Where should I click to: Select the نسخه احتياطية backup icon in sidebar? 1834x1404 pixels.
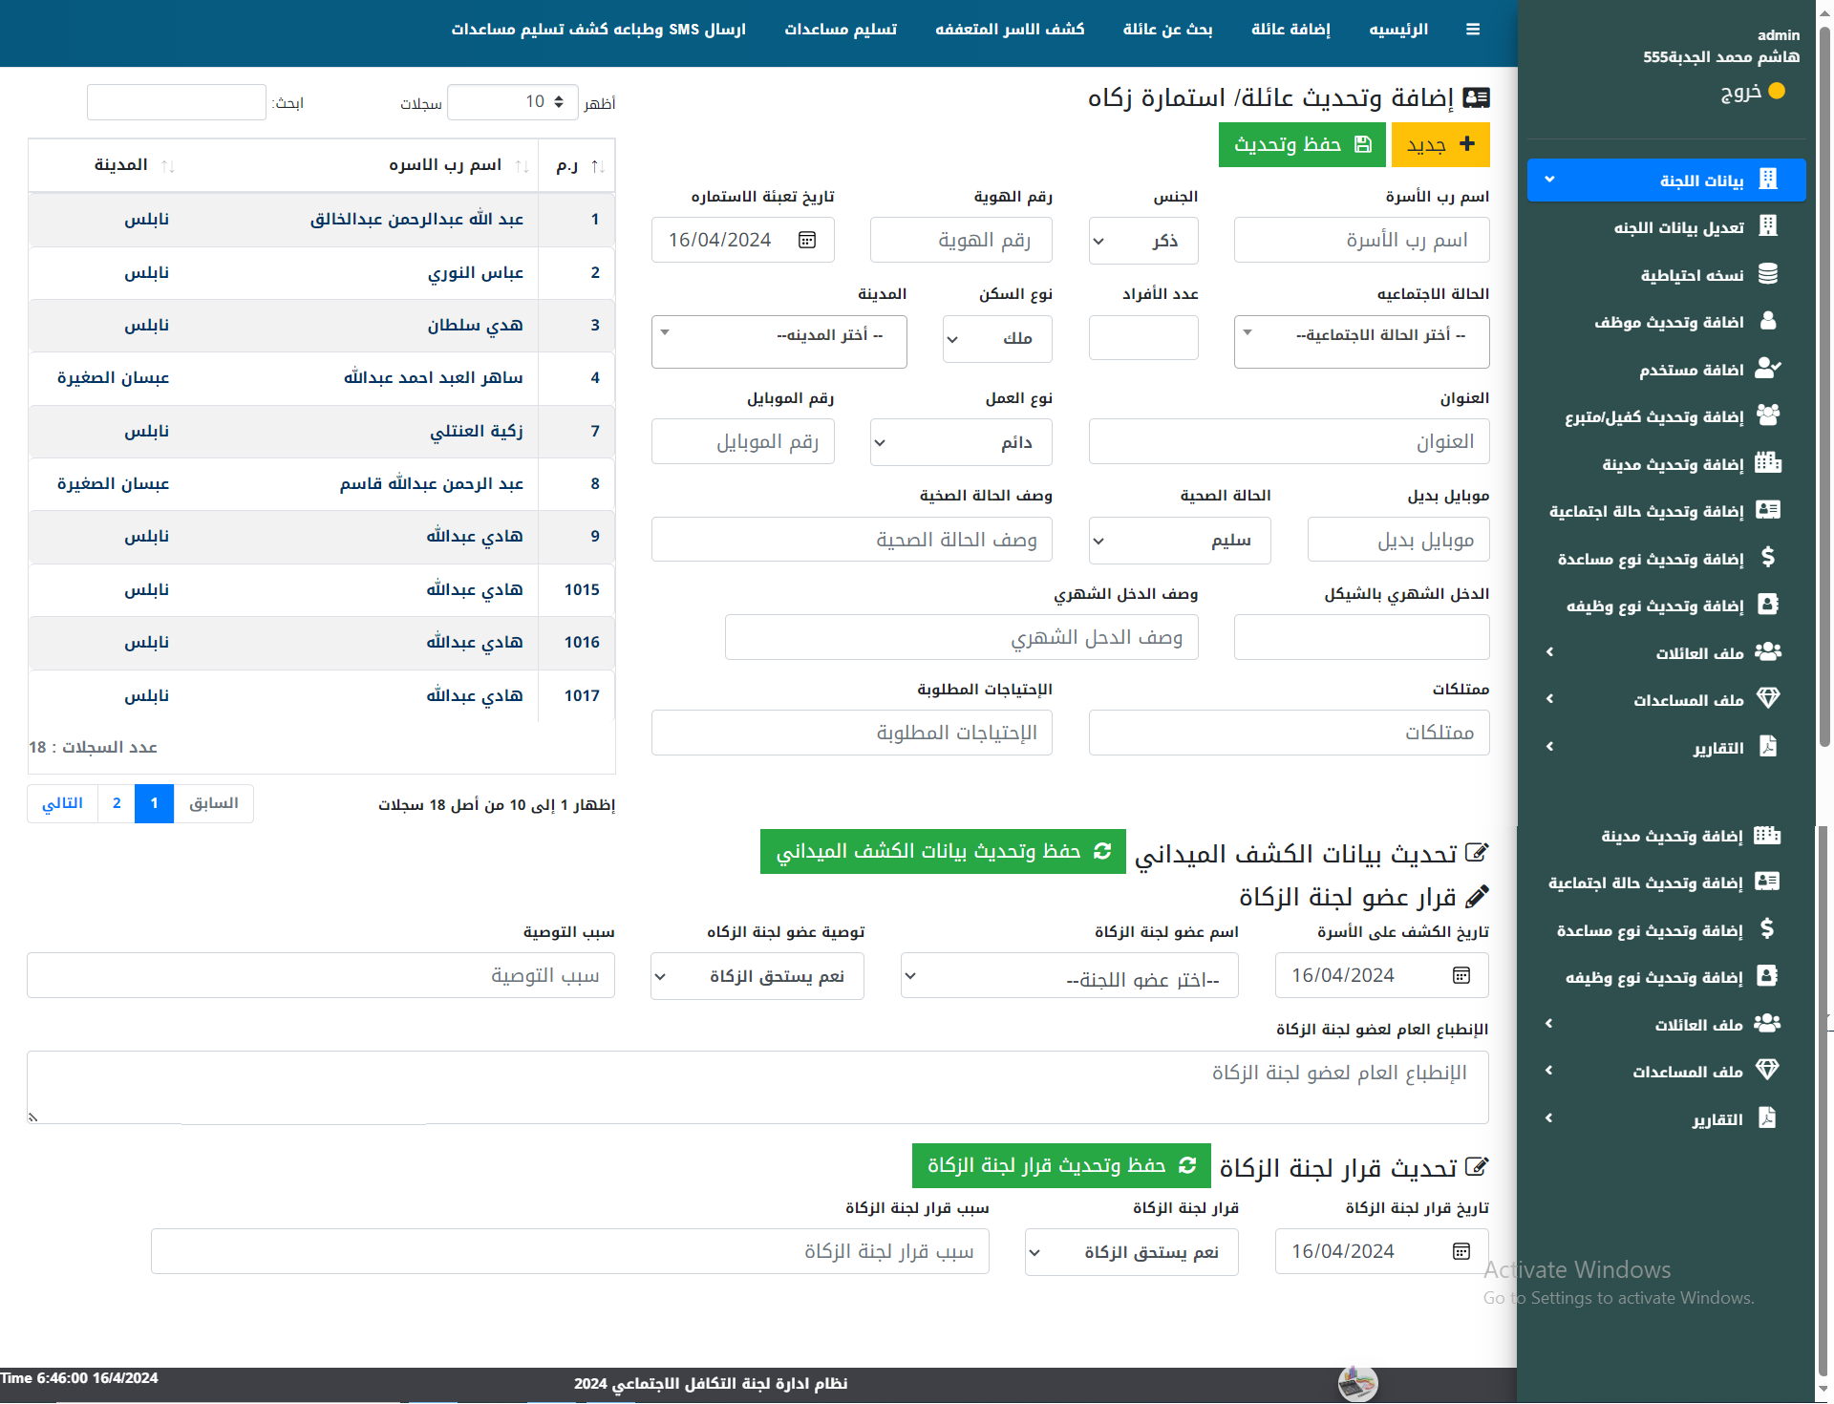(1769, 274)
